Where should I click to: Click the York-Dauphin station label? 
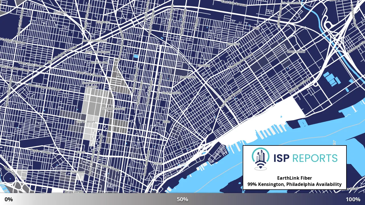pyautogui.click(x=171, y=93)
